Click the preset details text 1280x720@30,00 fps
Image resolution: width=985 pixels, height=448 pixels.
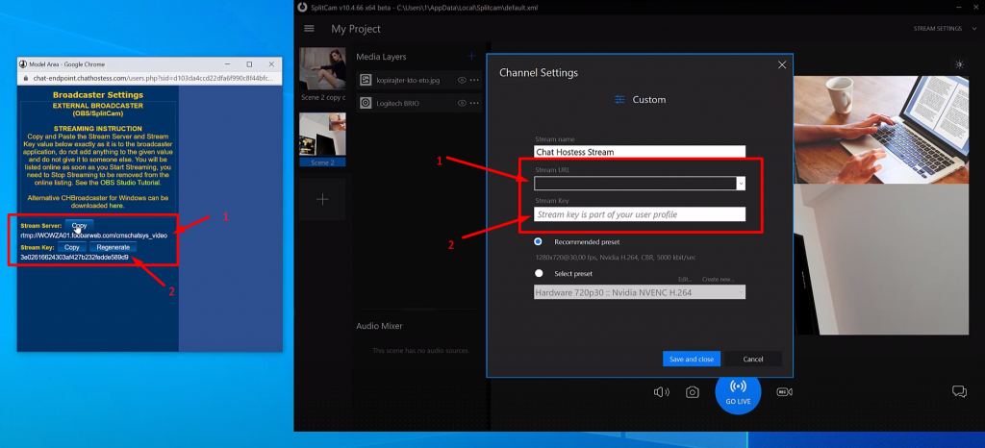[615, 258]
